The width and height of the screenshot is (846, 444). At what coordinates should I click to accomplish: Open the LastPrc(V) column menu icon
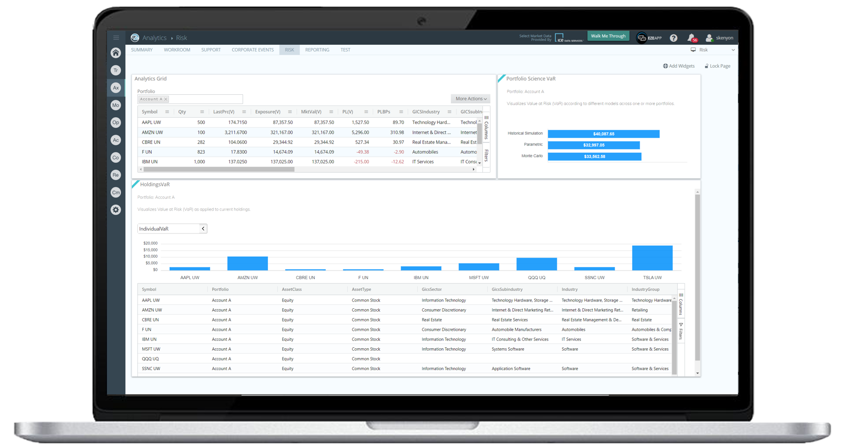tap(244, 112)
